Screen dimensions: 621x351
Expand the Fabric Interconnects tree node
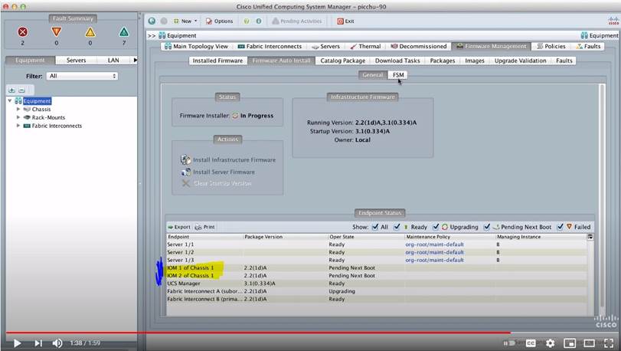tap(18, 126)
